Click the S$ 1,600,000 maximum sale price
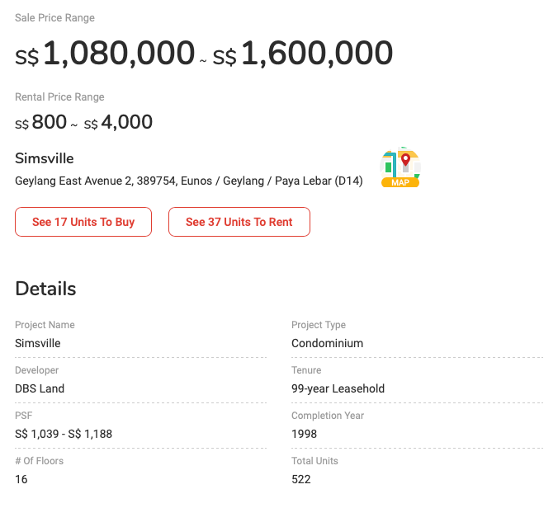Image resolution: width=558 pixels, height=508 pixels. click(303, 54)
